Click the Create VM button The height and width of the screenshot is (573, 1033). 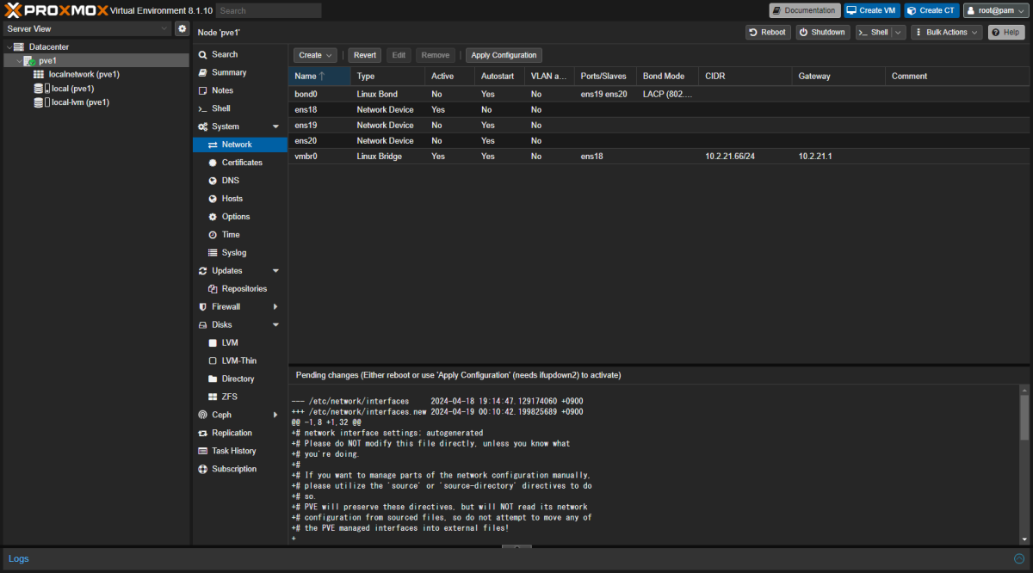pos(871,10)
